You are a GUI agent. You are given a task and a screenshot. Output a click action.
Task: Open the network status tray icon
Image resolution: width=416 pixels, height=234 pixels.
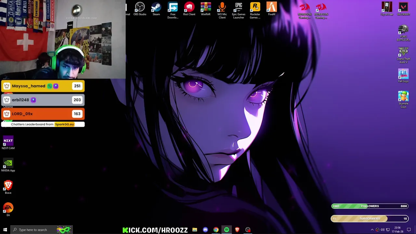click(x=388, y=230)
